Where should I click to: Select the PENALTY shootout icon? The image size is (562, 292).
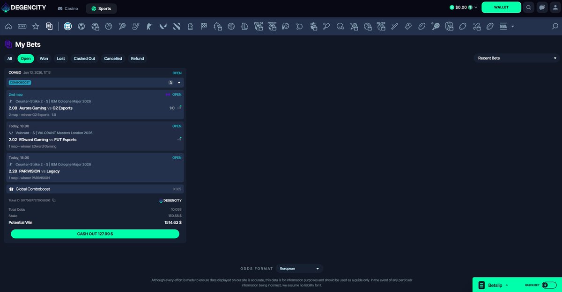pyautogui.click(x=272, y=27)
